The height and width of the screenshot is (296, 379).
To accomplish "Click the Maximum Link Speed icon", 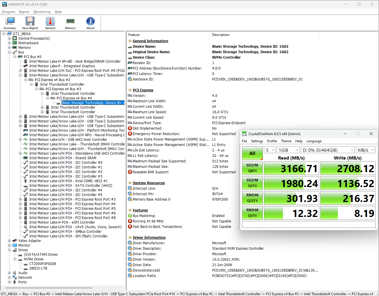I will (130, 112).
